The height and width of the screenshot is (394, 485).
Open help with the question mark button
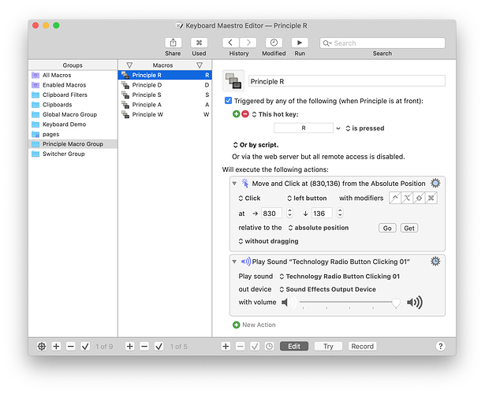tap(441, 346)
